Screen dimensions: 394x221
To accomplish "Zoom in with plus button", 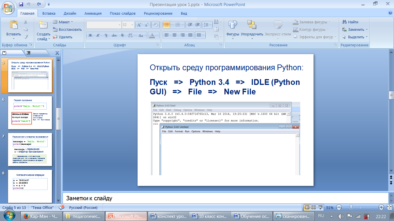I will click(381, 207).
